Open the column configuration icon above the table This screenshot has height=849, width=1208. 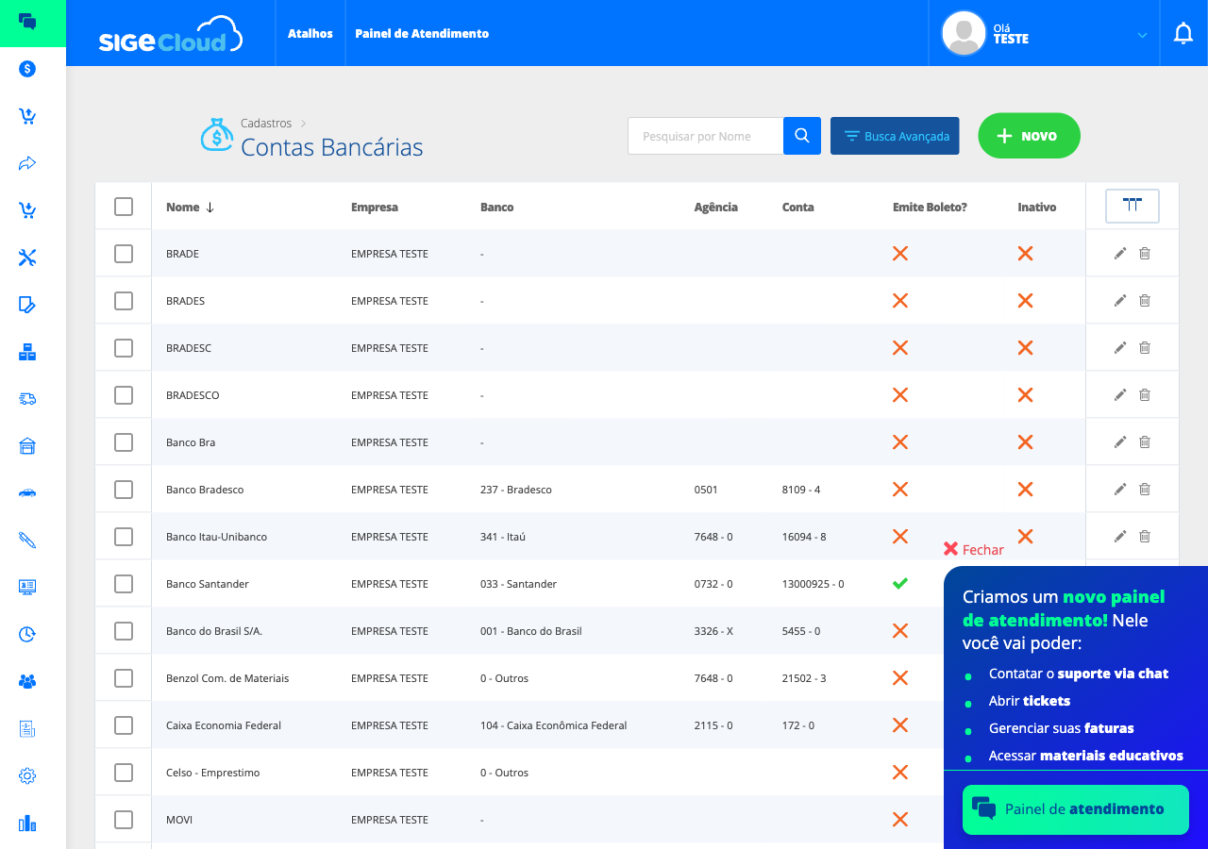tap(1132, 206)
